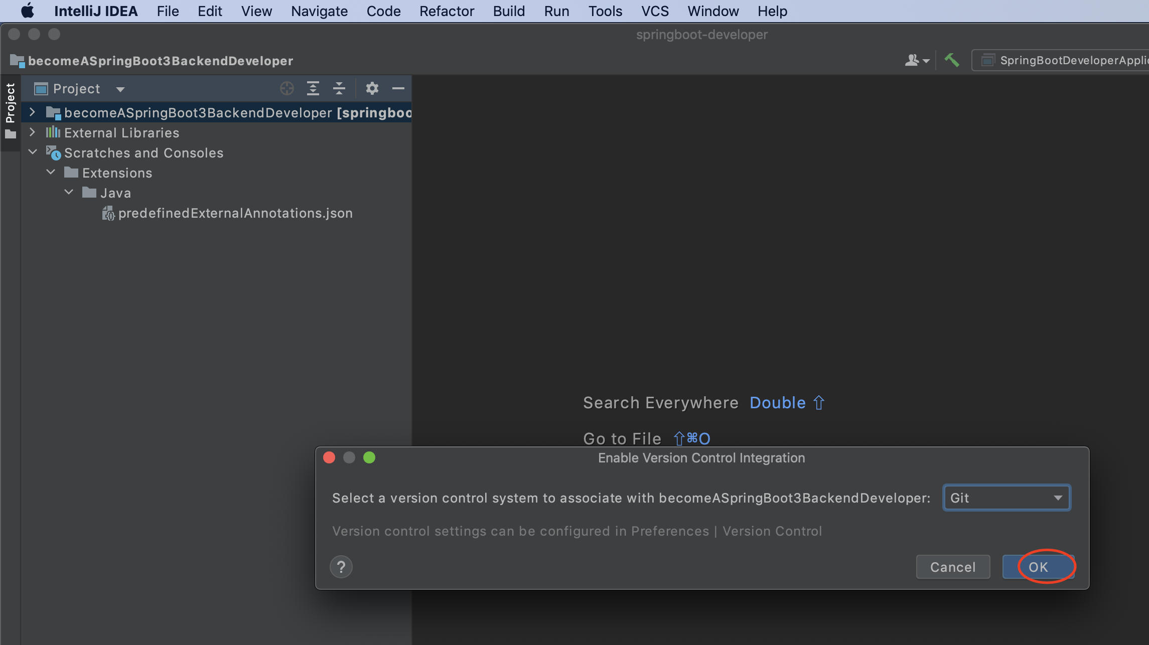
Task: Click the External Libraries bar-chart icon
Action: pyautogui.click(x=53, y=132)
